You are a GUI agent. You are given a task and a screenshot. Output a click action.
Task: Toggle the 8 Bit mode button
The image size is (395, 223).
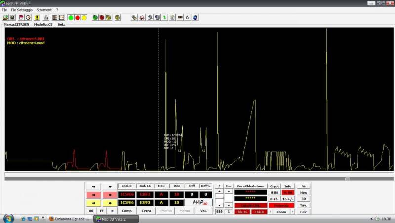[275, 192]
